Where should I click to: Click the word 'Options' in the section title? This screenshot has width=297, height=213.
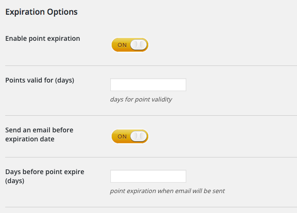coord(62,12)
